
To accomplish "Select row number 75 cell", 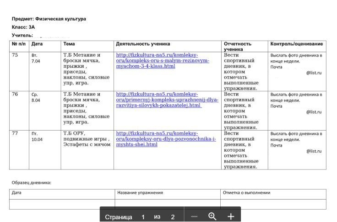I will point(19,71).
